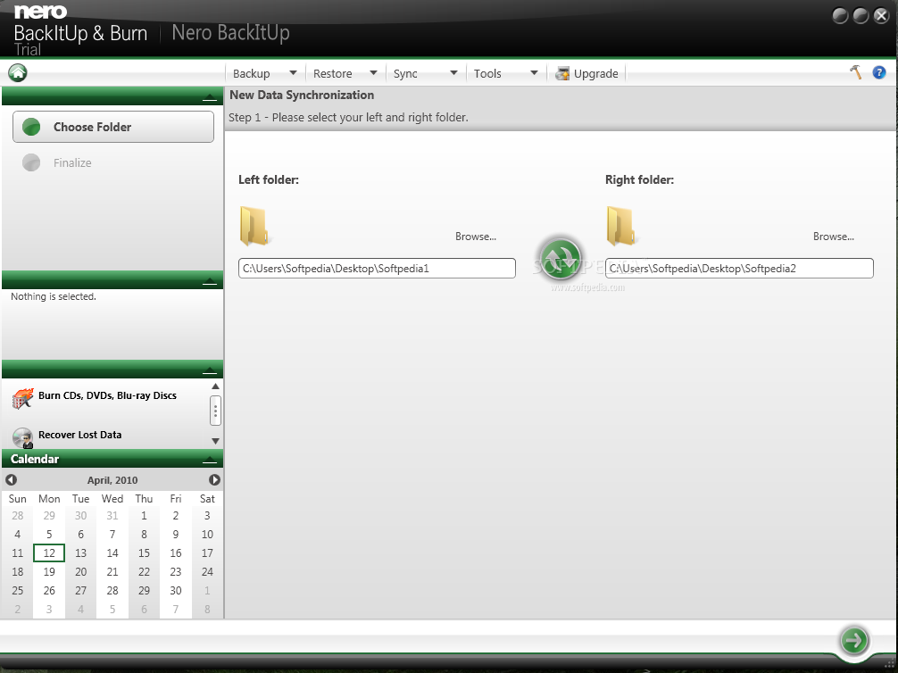Open the Restore dropdown arrow

pos(373,72)
